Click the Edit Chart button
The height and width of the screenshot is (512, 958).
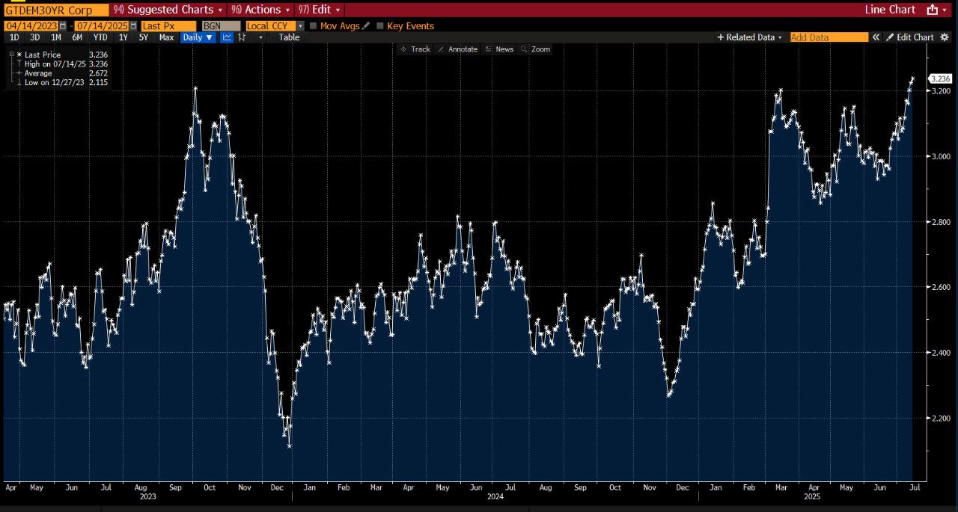pos(910,37)
